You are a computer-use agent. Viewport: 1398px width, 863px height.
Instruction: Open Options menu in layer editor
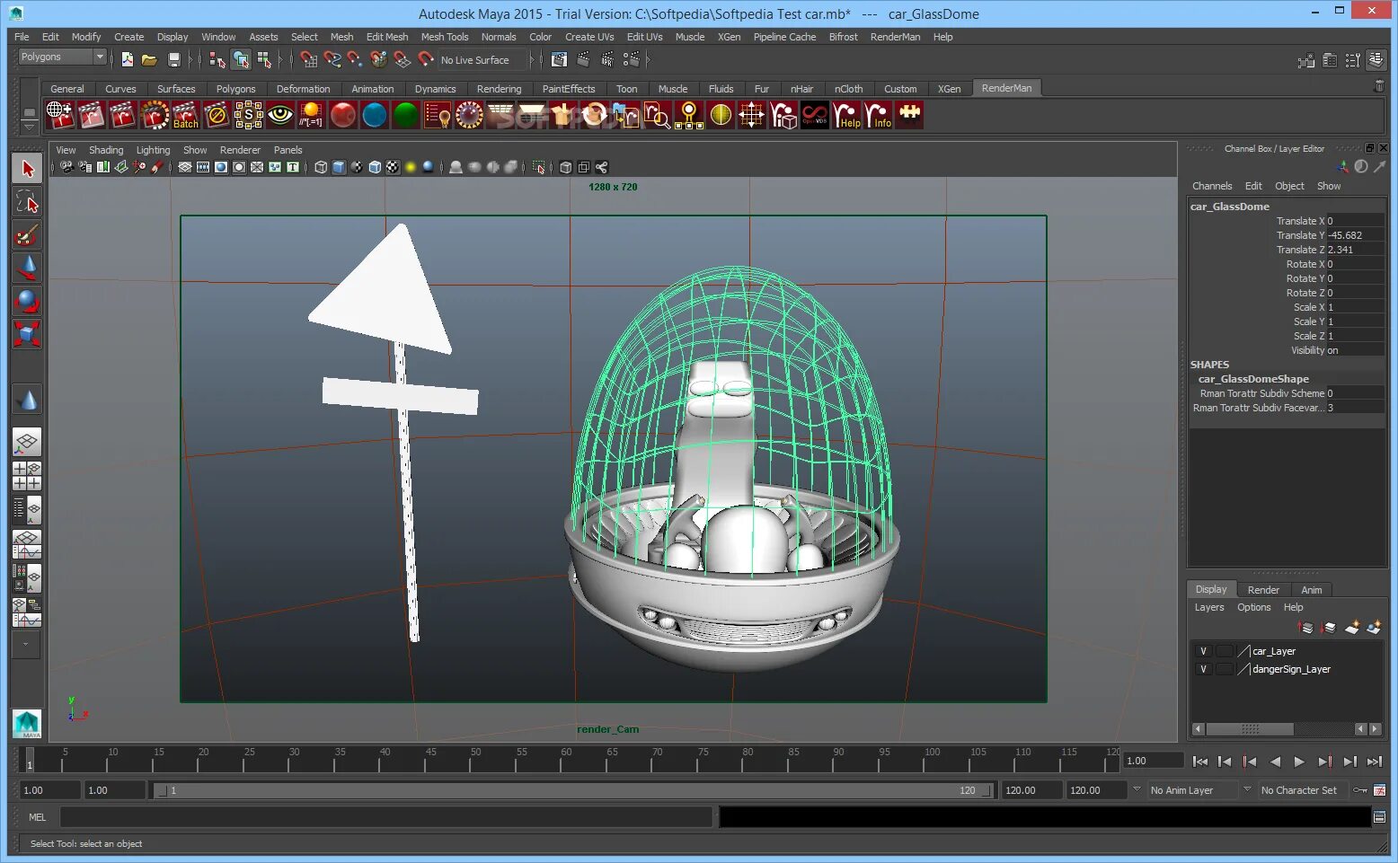(x=1253, y=607)
